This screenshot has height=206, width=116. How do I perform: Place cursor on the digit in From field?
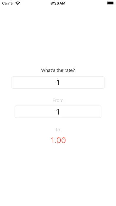(x=58, y=112)
